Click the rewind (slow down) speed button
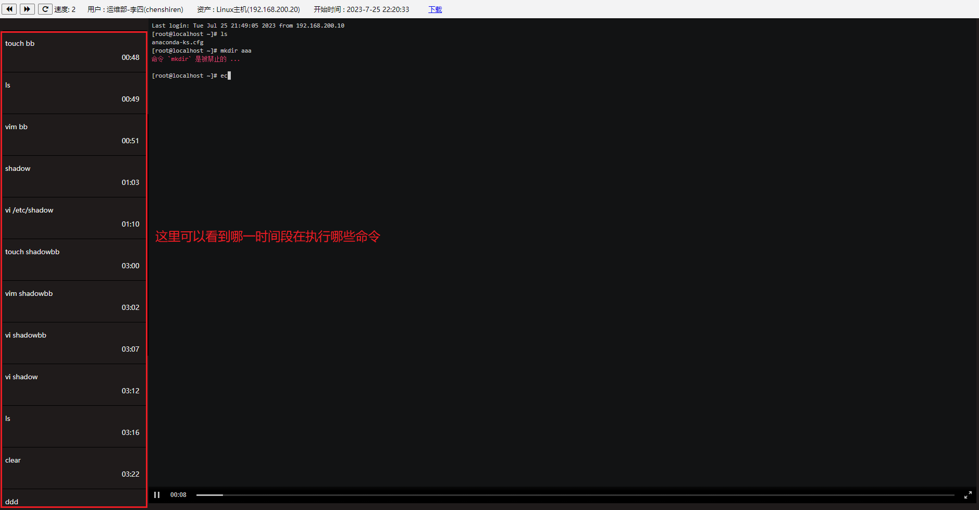Screen dimensions: 979x510 click(9, 9)
